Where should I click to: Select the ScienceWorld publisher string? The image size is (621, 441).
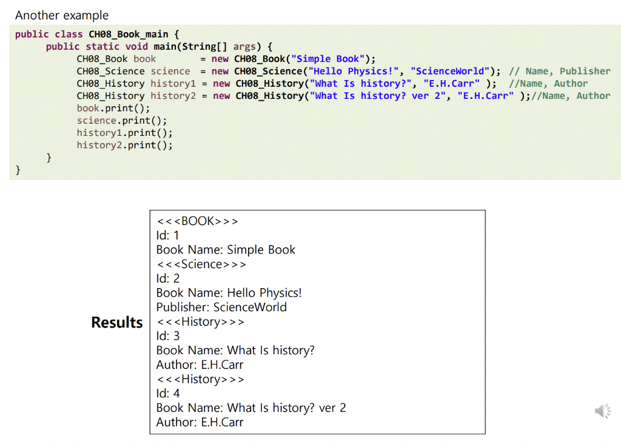pyautogui.click(x=451, y=71)
